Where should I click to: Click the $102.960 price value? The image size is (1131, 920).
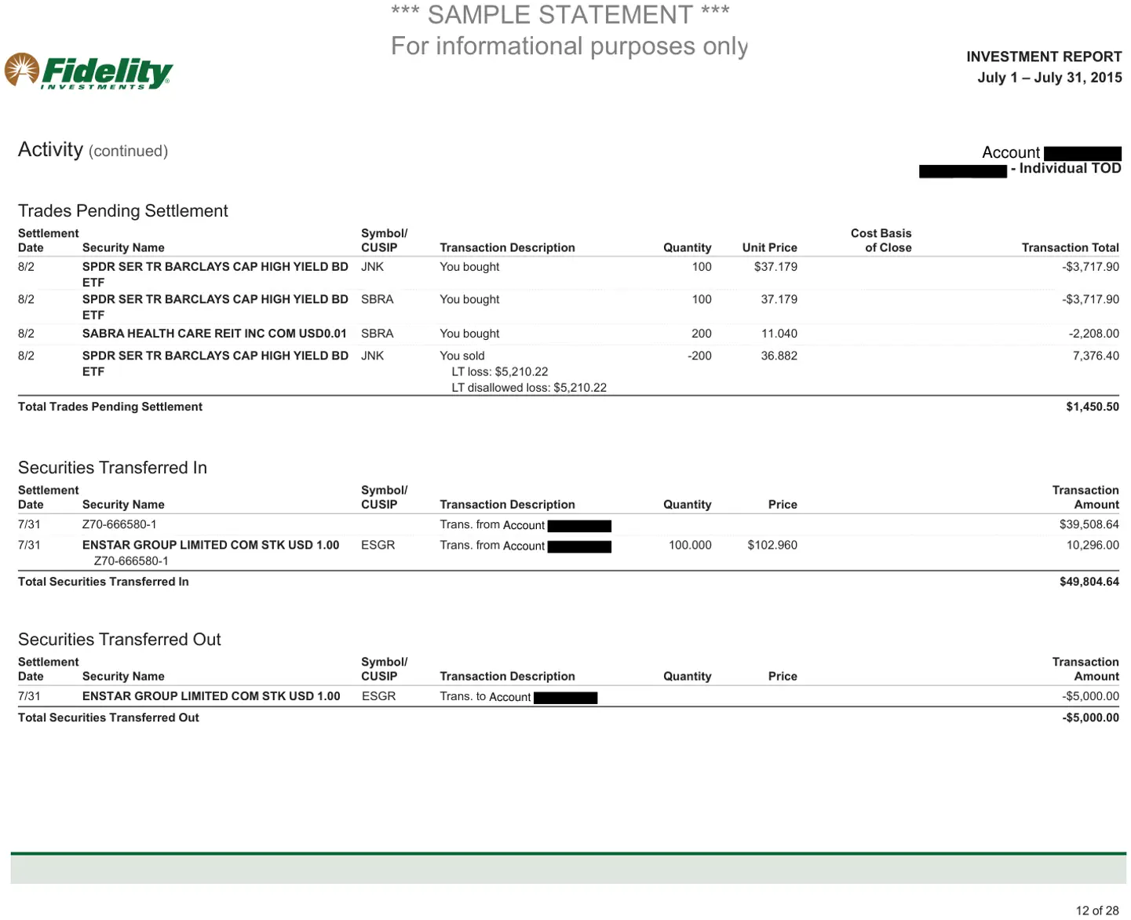click(x=772, y=545)
